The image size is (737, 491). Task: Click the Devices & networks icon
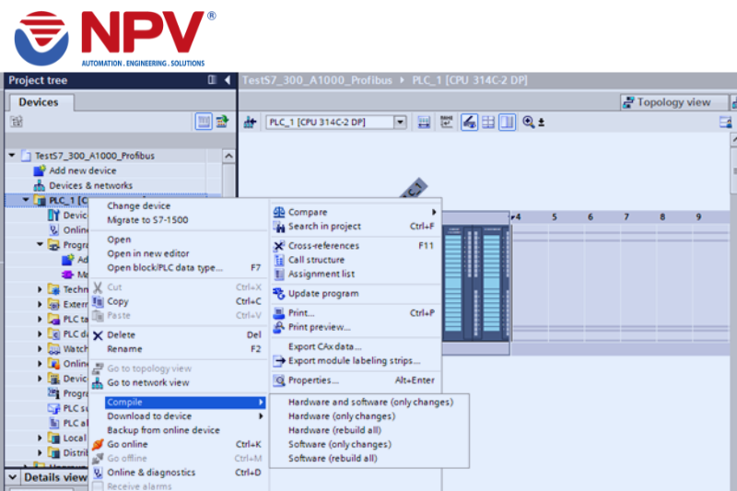39,185
